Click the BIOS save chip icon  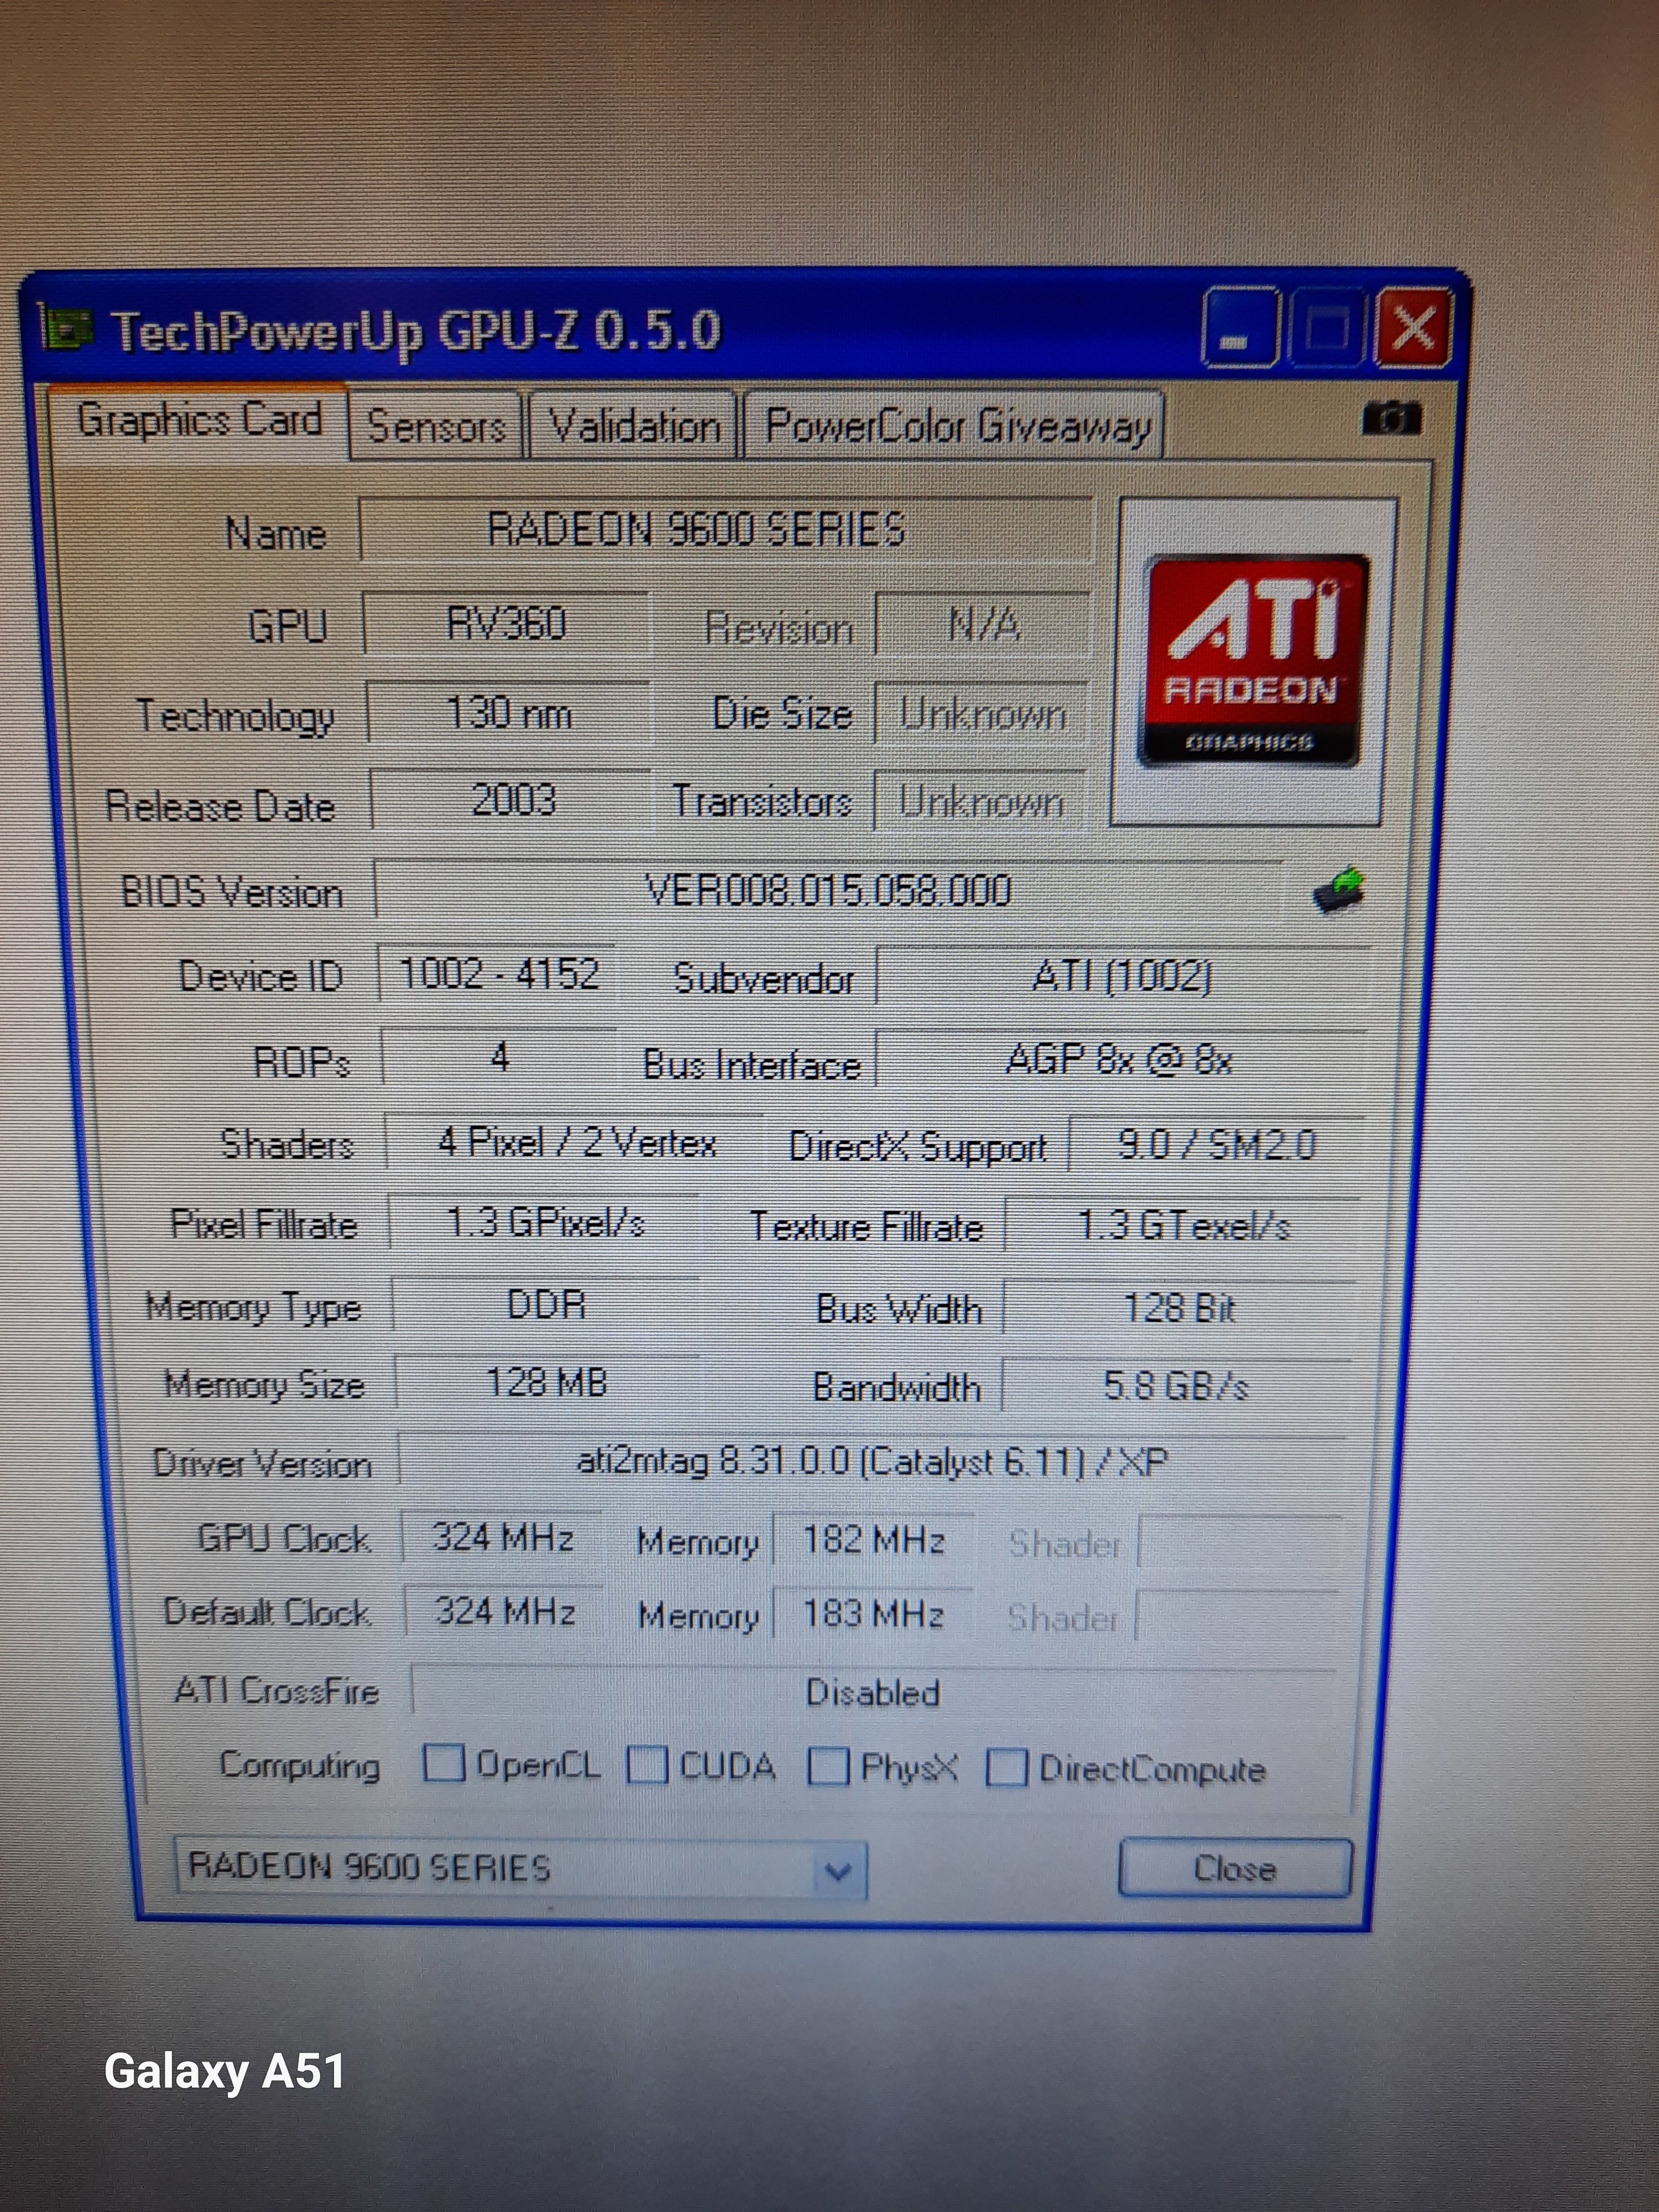1339,890
